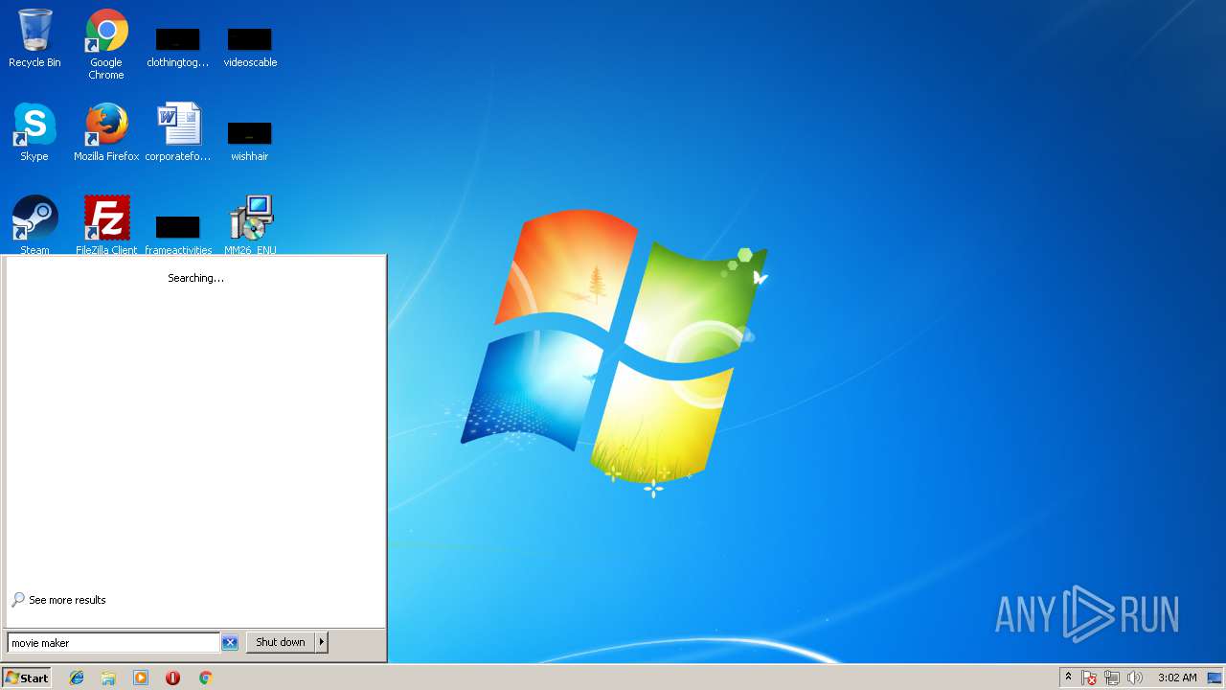Open the network tray icon
1226x690 pixels.
coord(1112,678)
